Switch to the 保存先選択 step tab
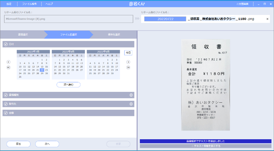 pyautogui.click(x=114, y=34)
